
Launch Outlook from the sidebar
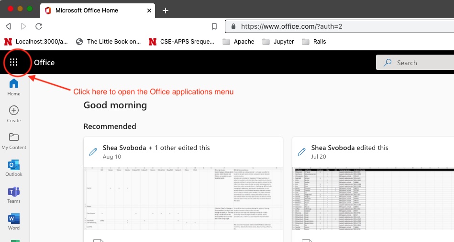coord(14,168)
